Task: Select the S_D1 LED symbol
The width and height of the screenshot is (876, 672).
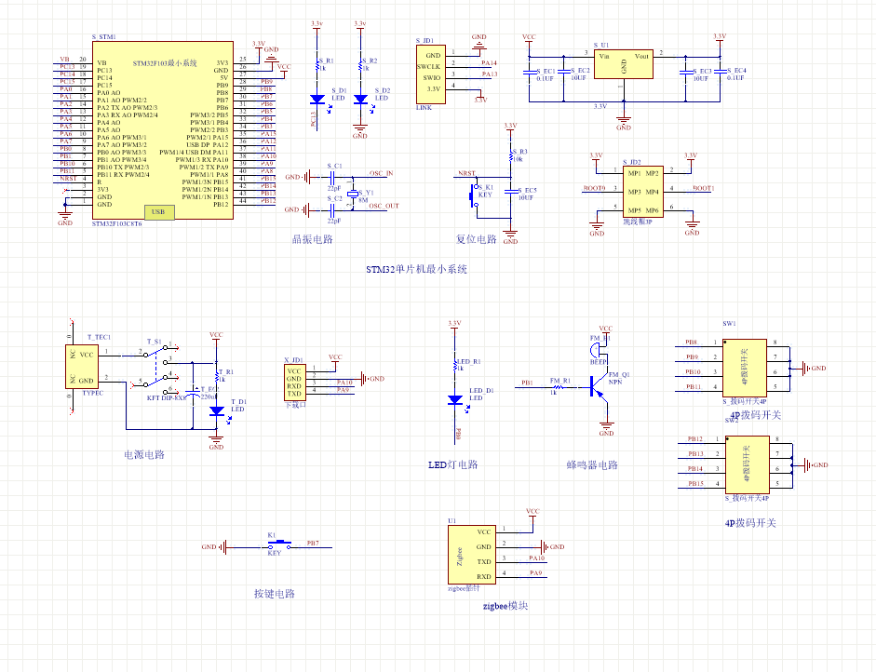Action: point(317,98)
